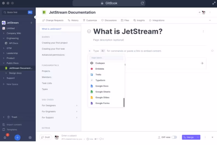The height and width of the screenshot is (145, 217).
Task: Click the lock icon in address bar
Action: [x=102, y=3]
